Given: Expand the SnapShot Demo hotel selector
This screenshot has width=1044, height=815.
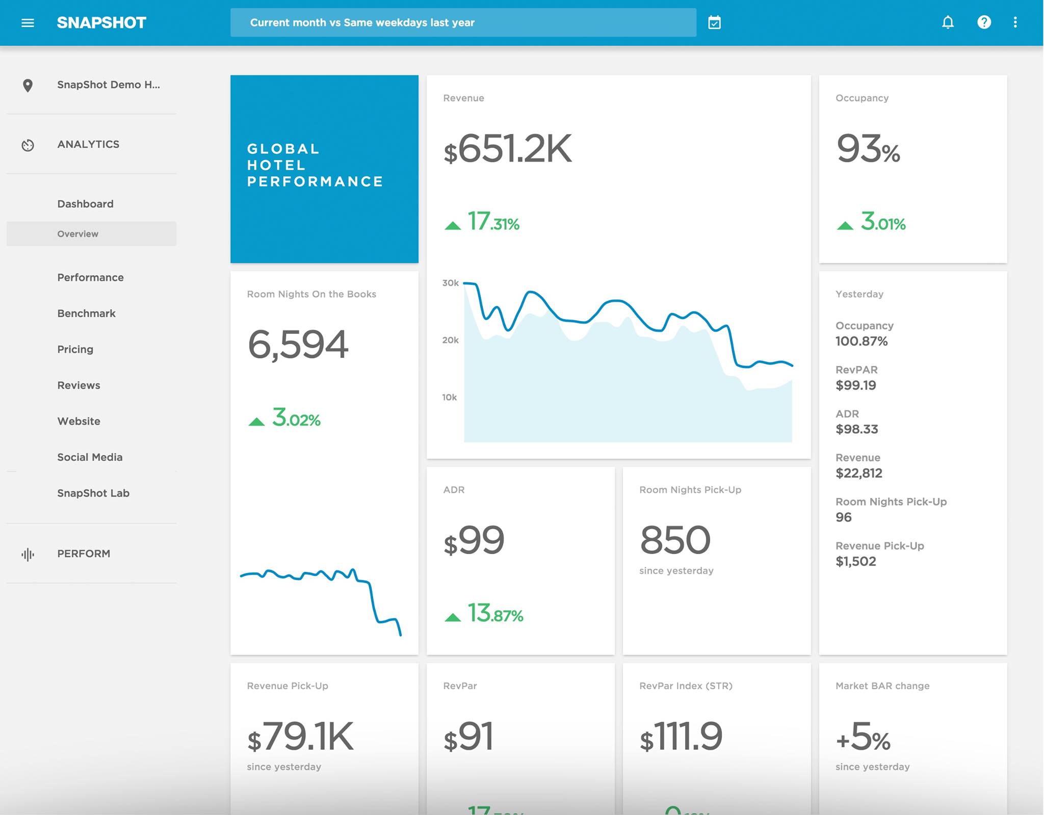Looking at the screenshot, I should click(x=109, y=85).
